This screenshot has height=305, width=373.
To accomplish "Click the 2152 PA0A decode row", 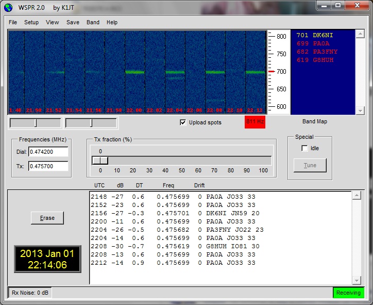I will [x=173, y=205].
